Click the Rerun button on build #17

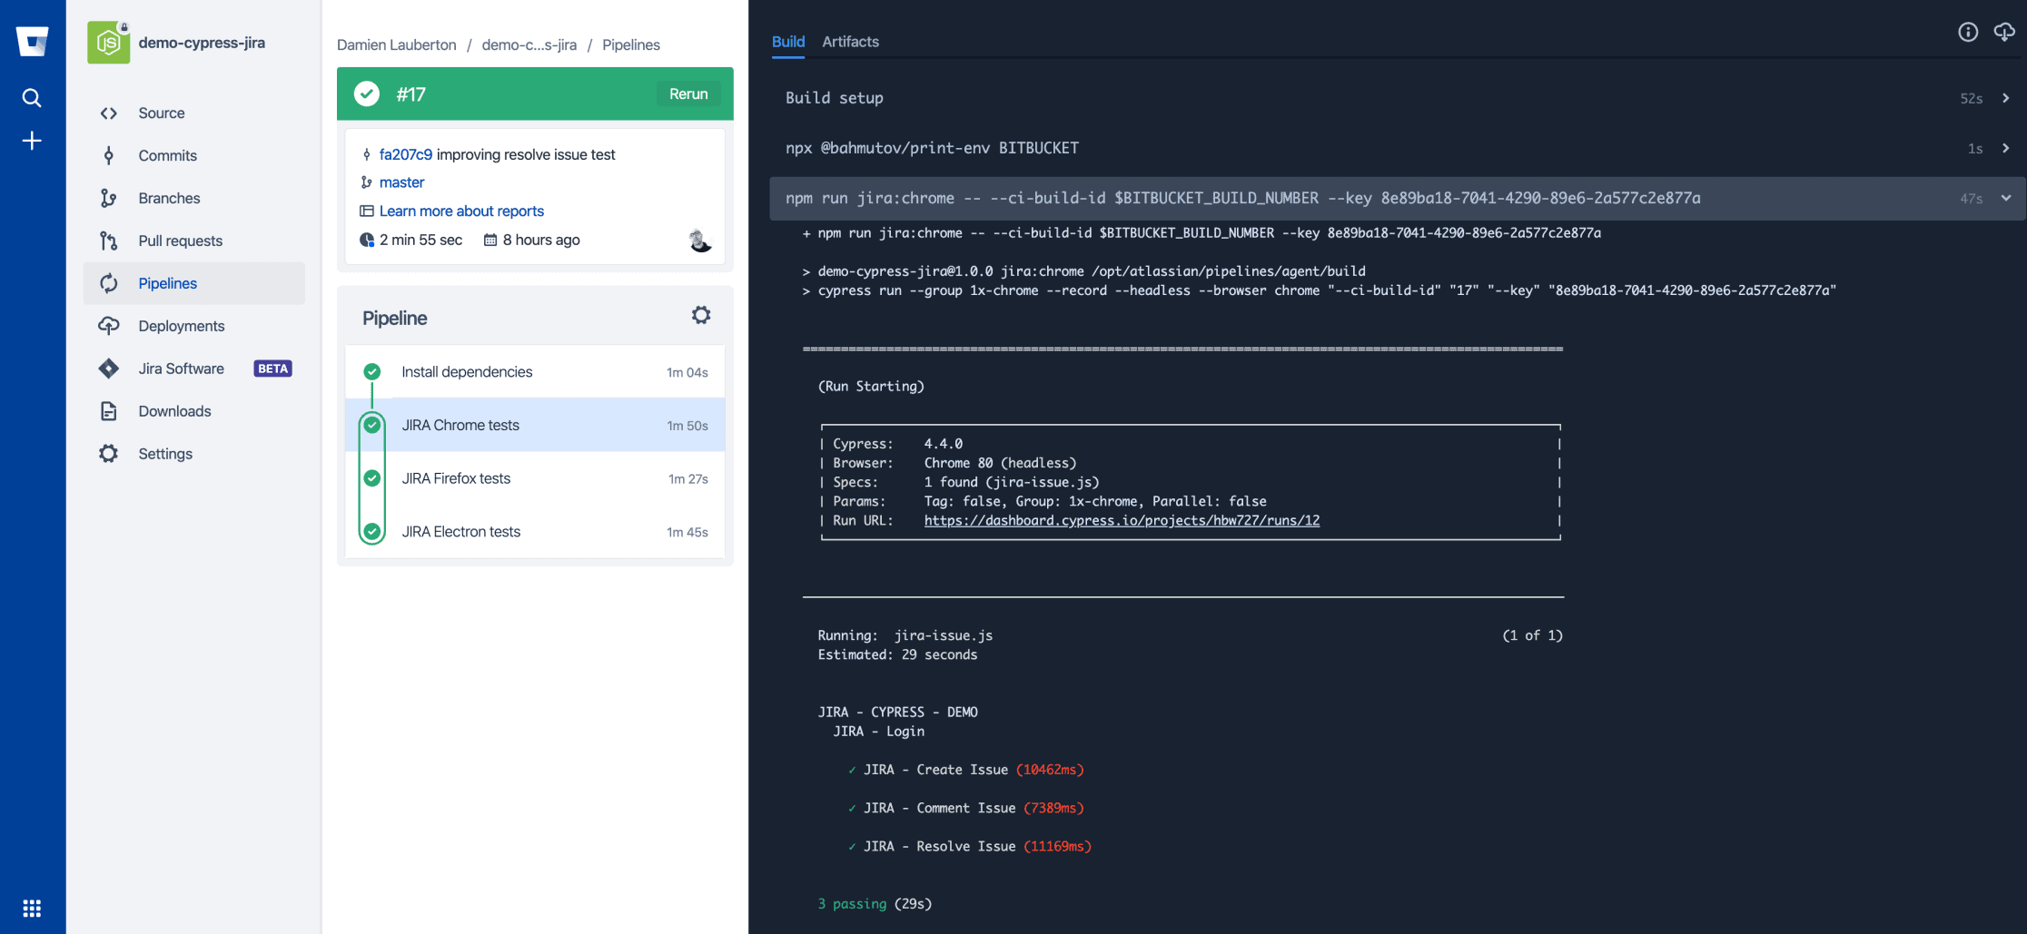point(687,93)
